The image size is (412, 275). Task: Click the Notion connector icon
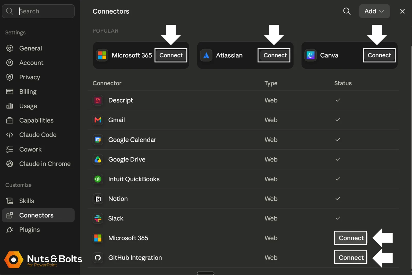(x=98, y=199)
